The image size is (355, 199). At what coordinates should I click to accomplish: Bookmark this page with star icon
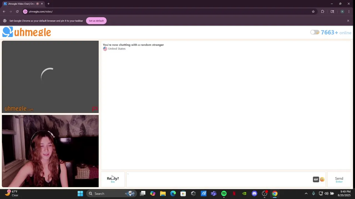313,12
